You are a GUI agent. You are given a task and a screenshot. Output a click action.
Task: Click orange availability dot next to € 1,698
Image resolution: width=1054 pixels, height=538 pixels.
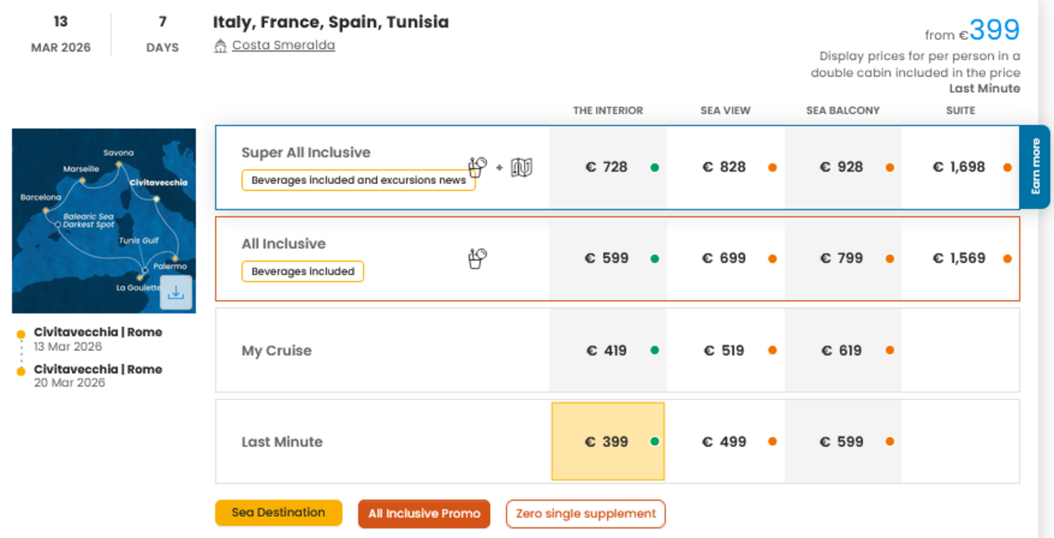point(1007,167)
